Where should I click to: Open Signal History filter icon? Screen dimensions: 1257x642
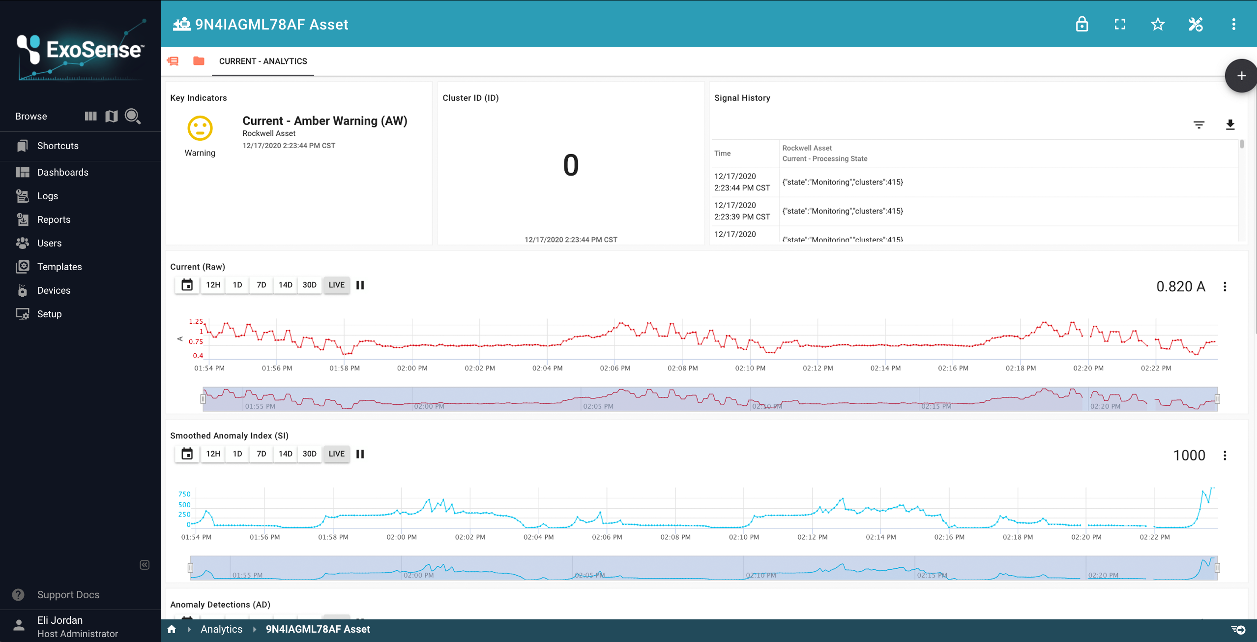(x=1199, y=125)
